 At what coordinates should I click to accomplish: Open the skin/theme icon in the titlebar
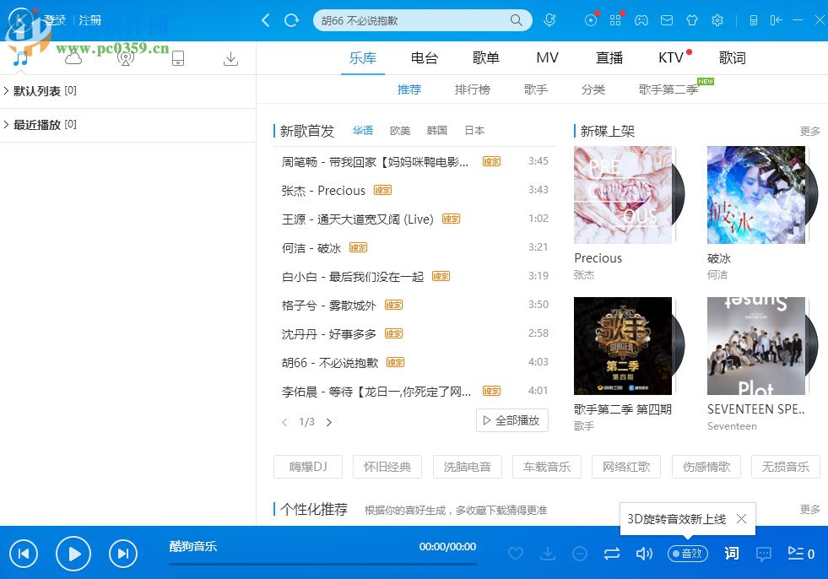692,19
